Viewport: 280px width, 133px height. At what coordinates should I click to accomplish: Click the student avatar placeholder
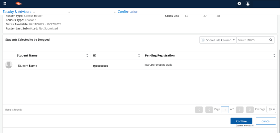(9, 65)
